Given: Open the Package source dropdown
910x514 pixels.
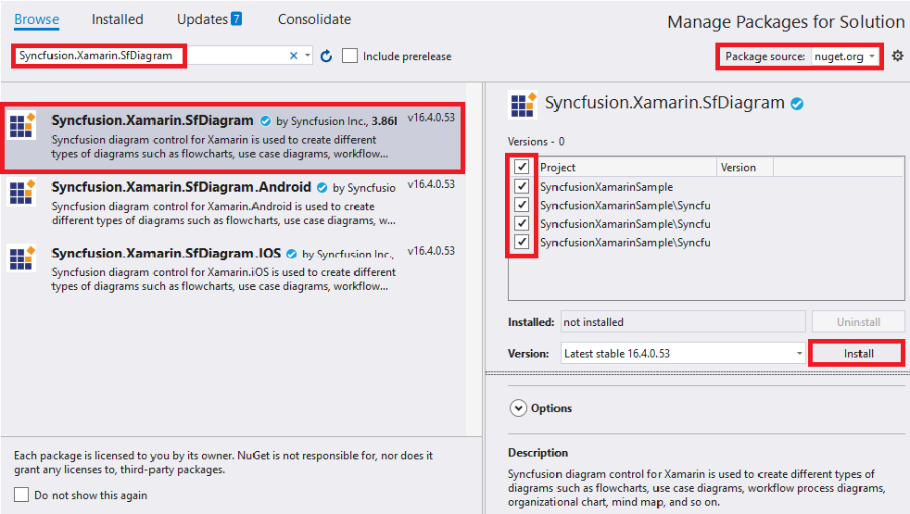Looking at the screenshot, I should 844,56.
